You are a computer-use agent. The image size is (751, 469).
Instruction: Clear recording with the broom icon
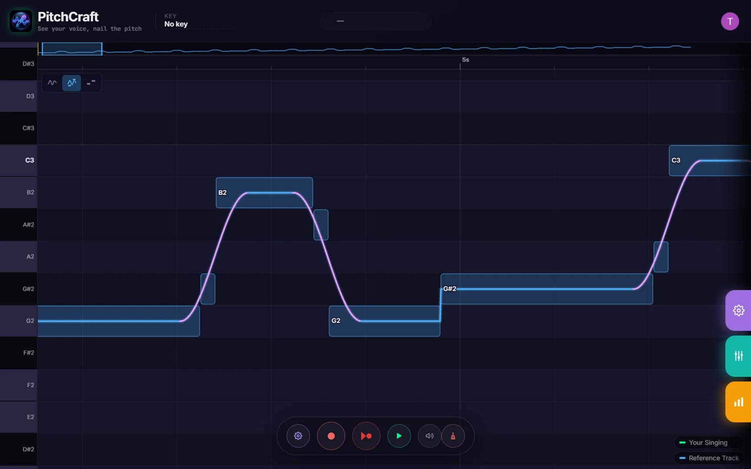click(453, 436)
